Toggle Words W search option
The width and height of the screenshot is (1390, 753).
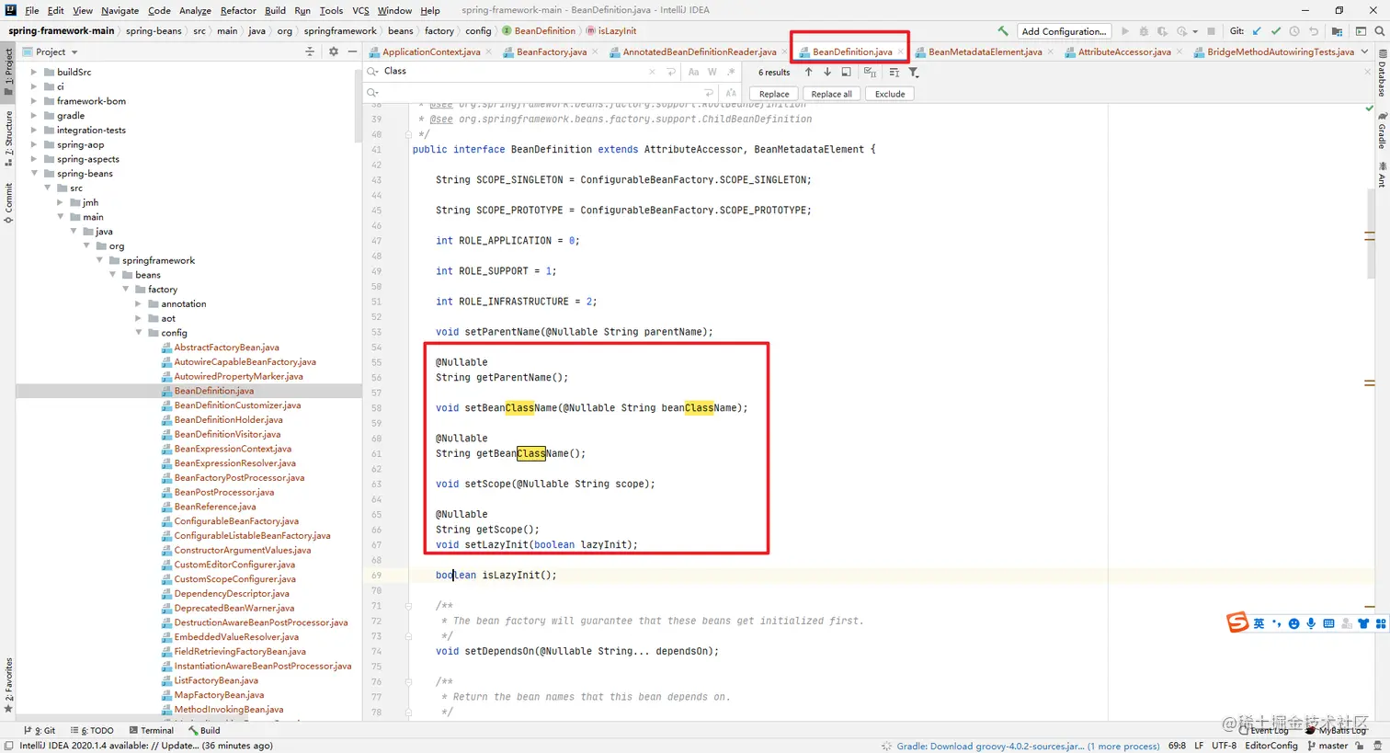[712, 72]
